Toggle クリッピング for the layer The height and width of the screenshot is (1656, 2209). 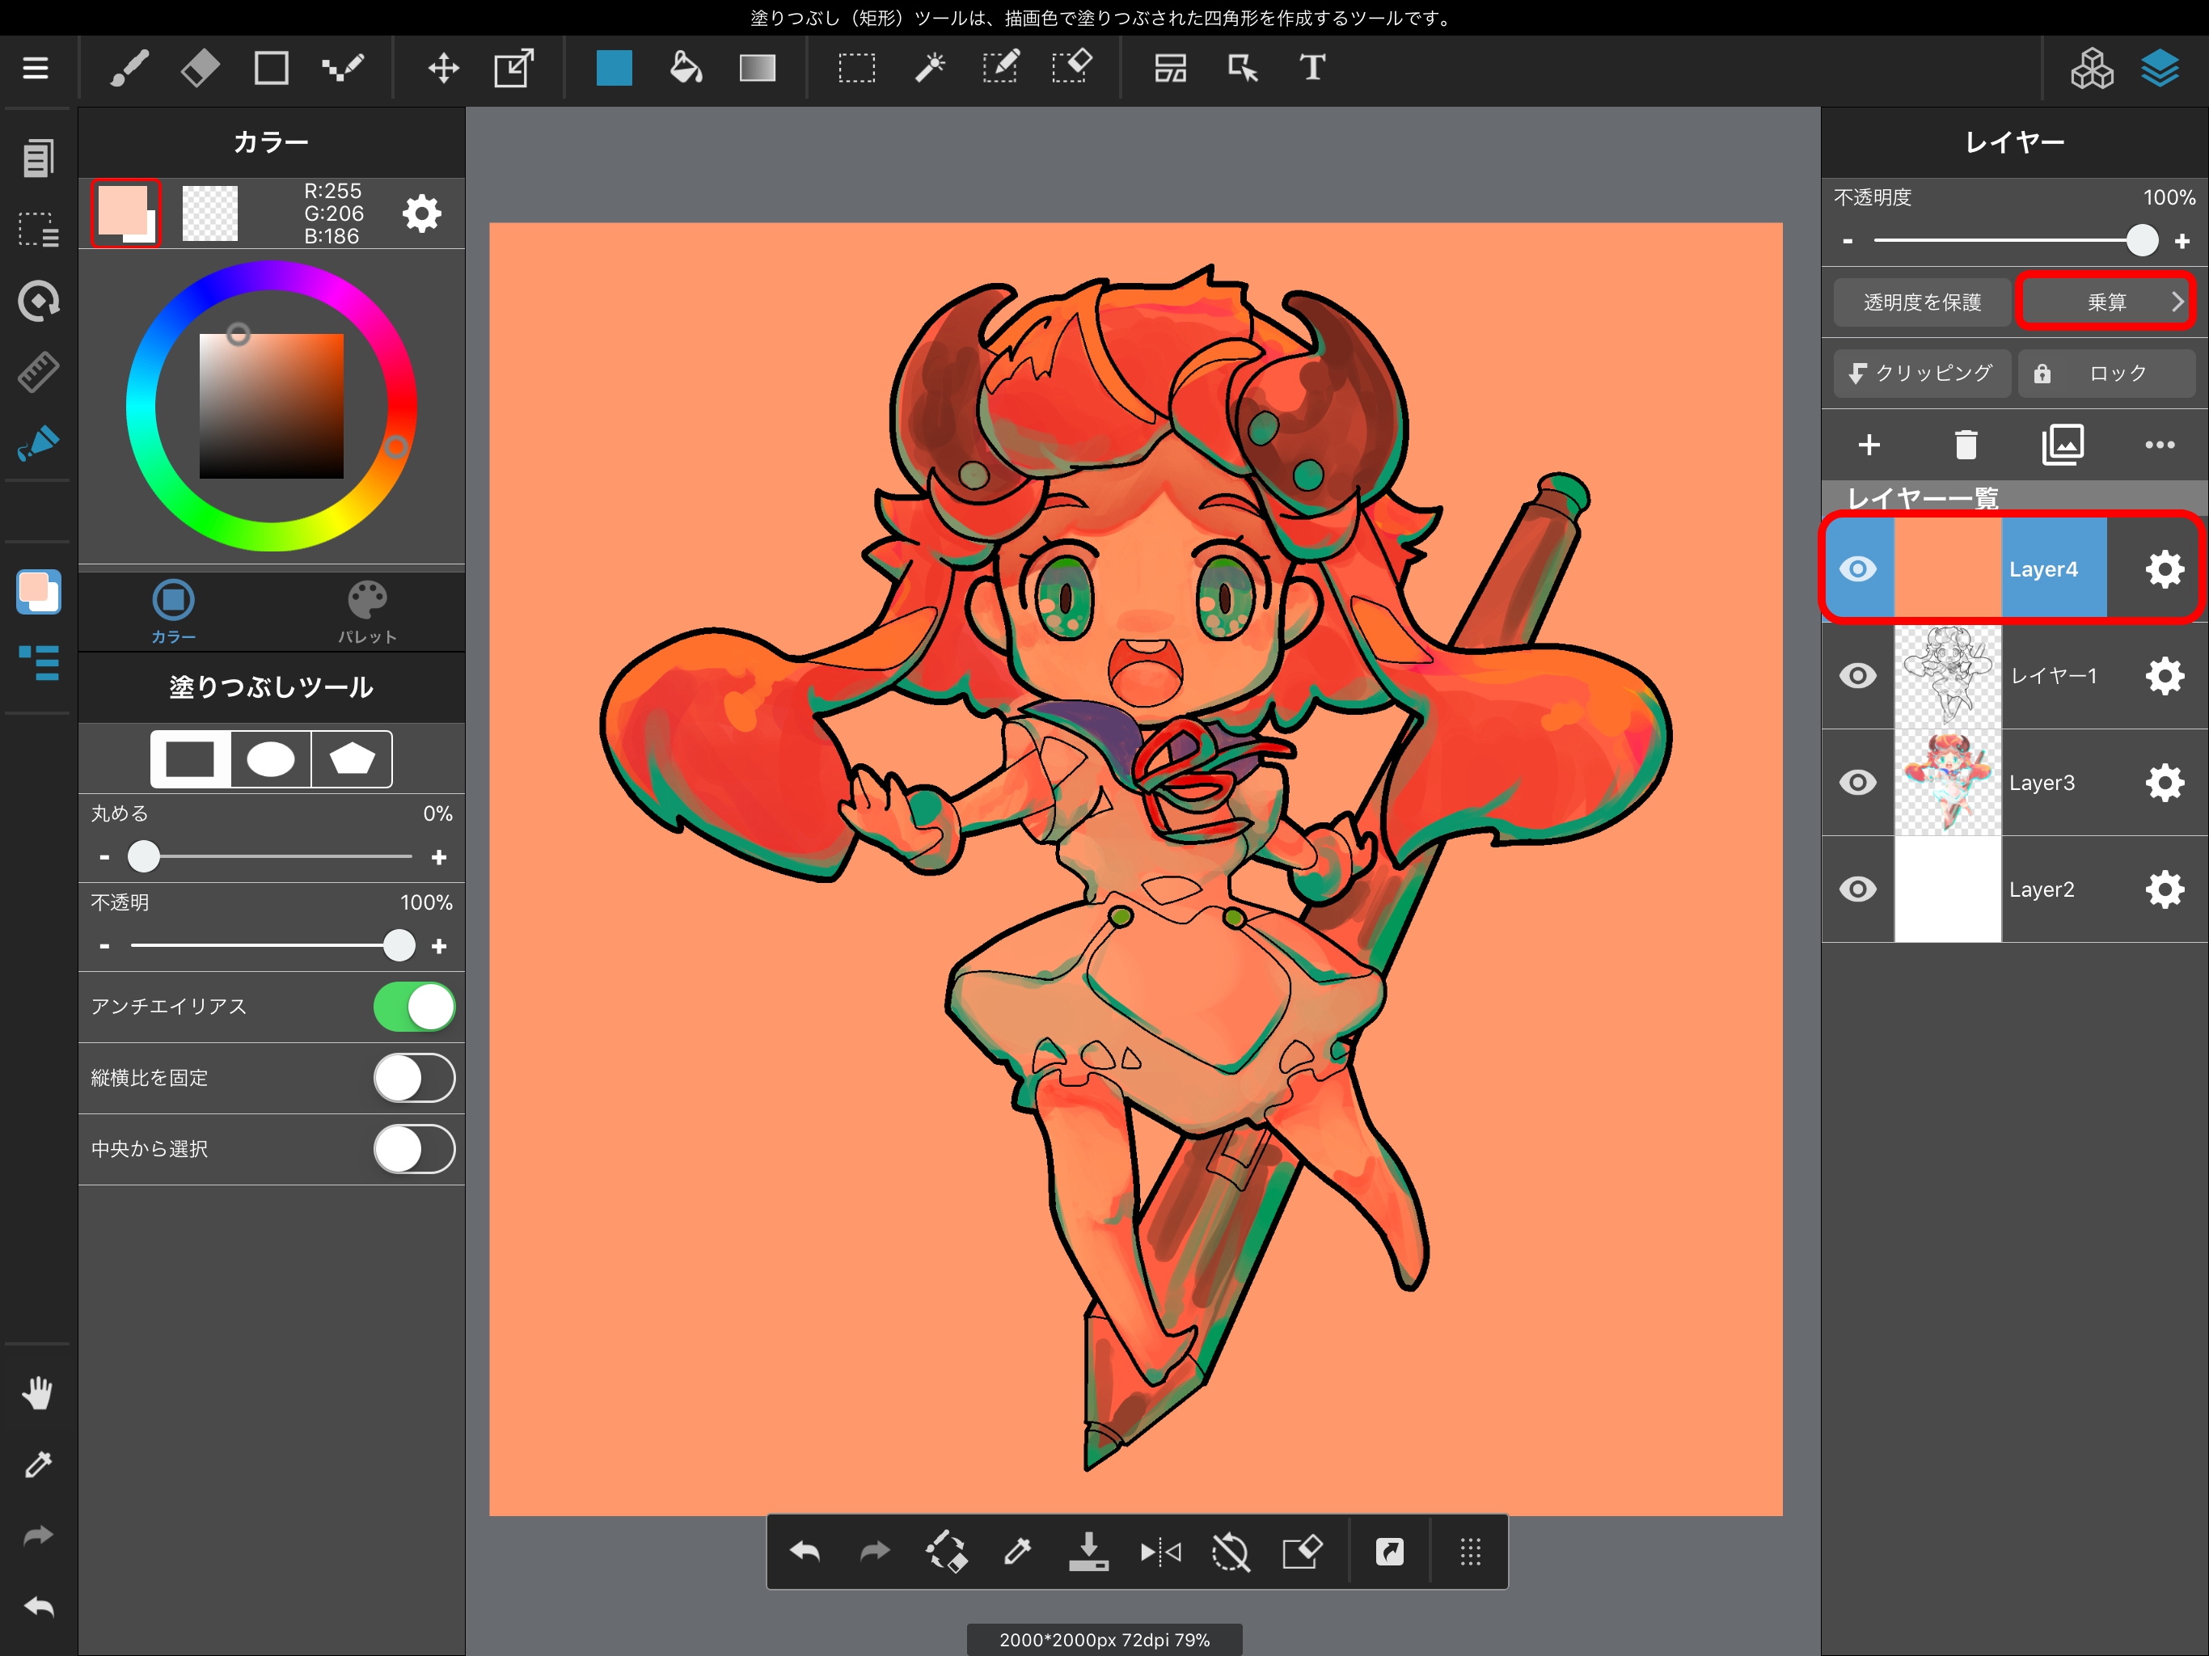point(1923,374)
